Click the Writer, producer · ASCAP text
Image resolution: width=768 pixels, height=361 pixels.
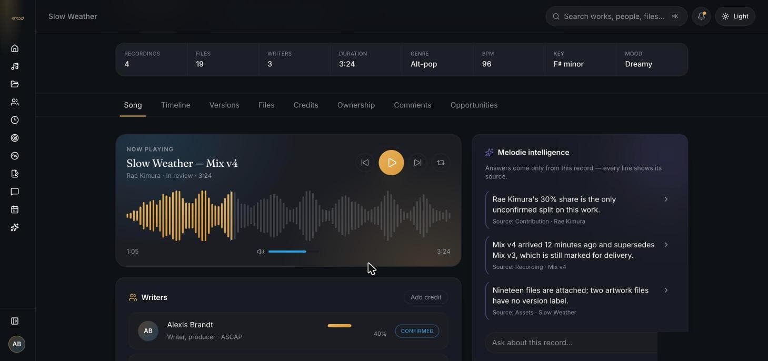pyautogui.click(x=205, y=337)
